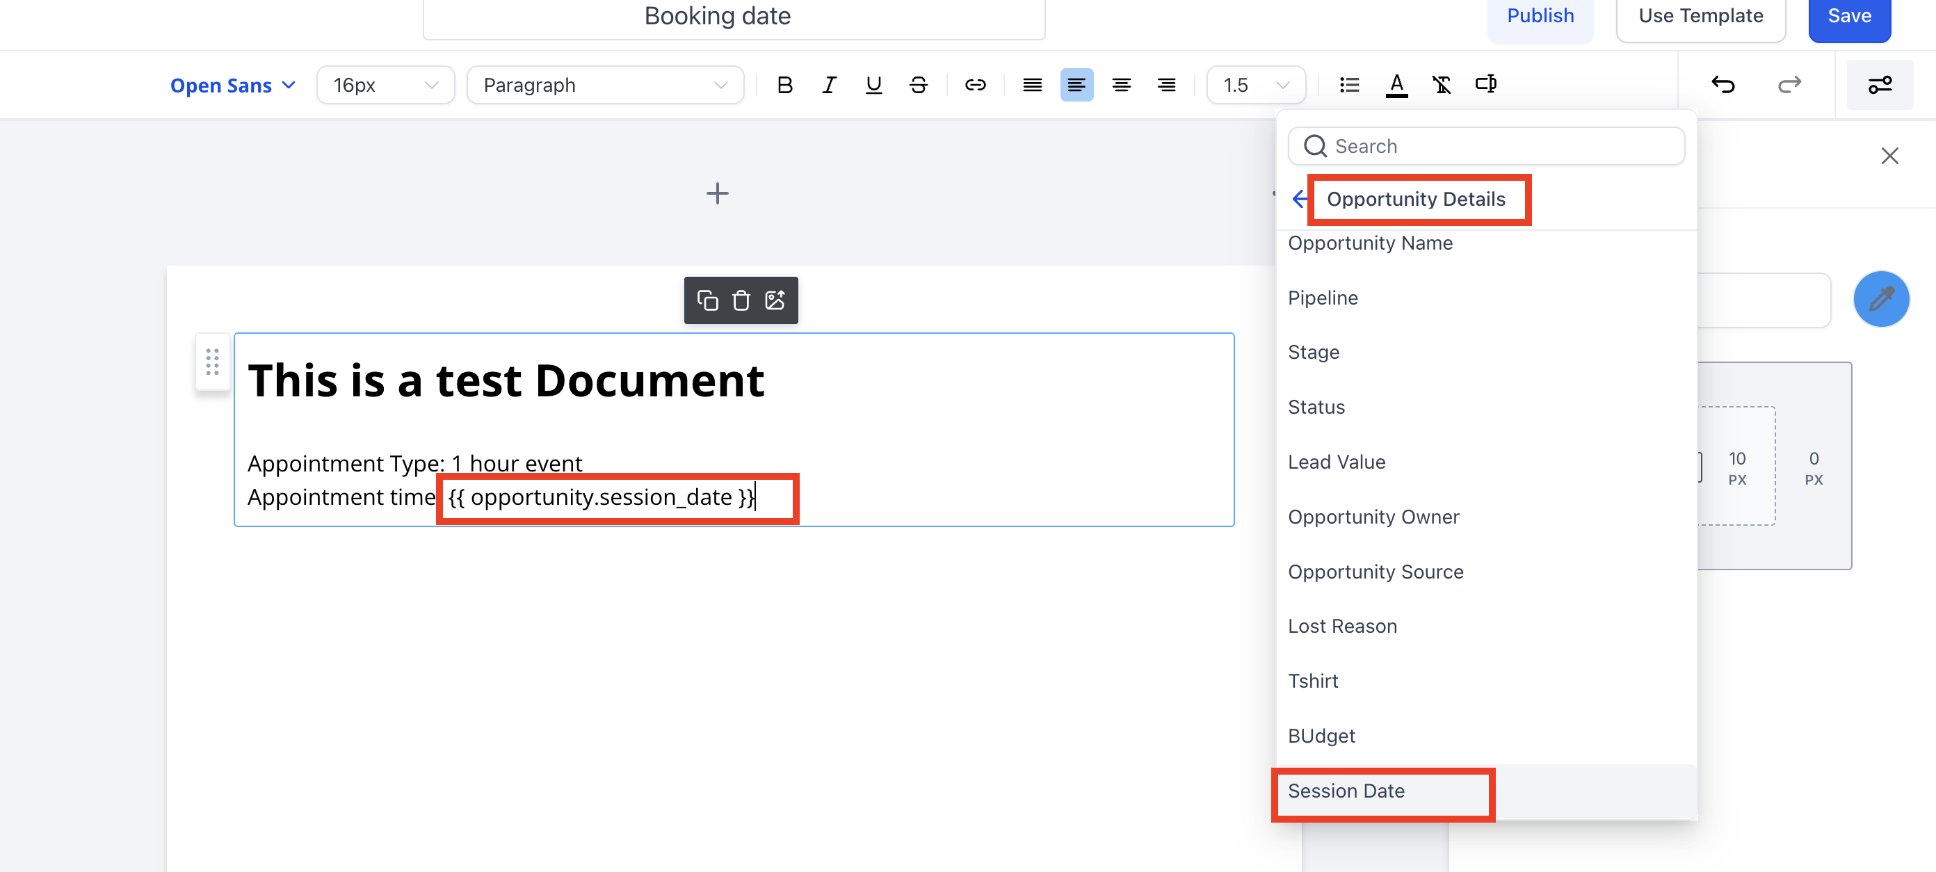The height and width of the screenshot is (872, 1936).
Task: Open the text color picker
Action: (1396, 85)
